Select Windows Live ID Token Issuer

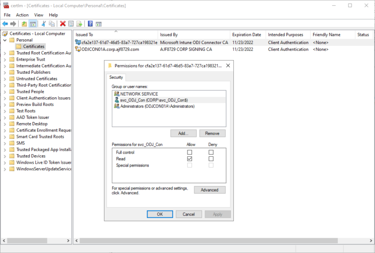point(43,162)
